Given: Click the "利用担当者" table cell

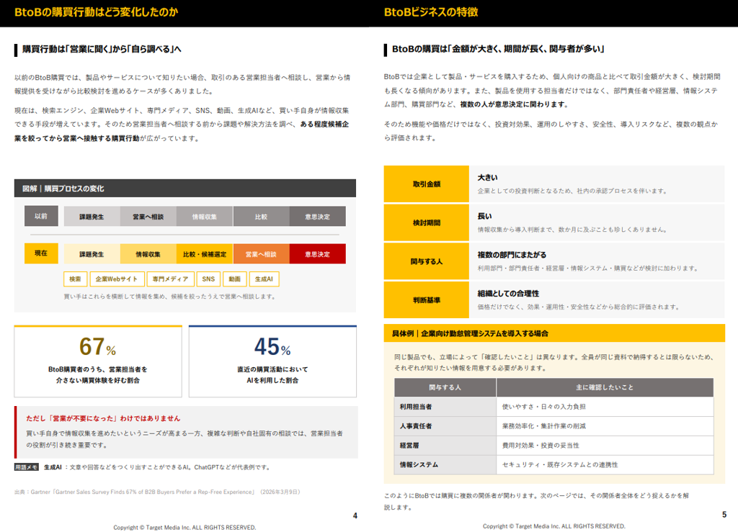Looking at the screenshot, I should pyautogui.click(x=445, y=407).
